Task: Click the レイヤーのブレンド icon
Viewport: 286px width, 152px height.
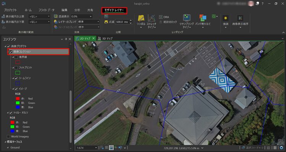Action: [x=56, y=22]
